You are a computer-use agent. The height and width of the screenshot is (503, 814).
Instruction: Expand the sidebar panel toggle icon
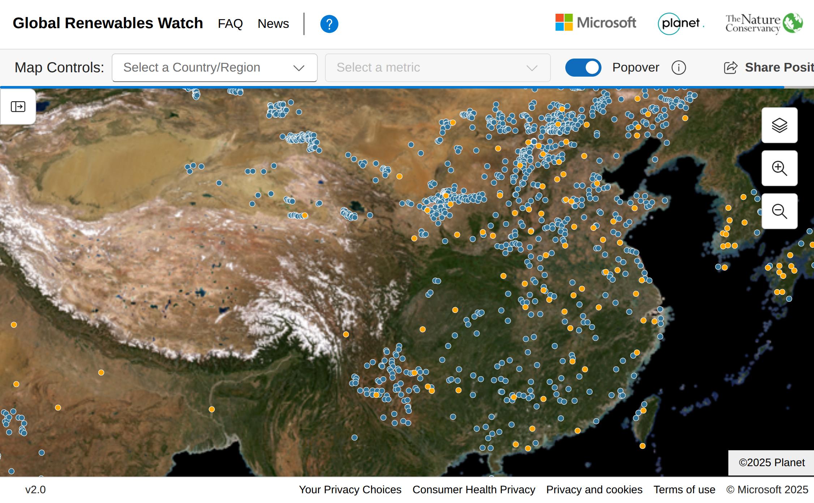(18, 107)
